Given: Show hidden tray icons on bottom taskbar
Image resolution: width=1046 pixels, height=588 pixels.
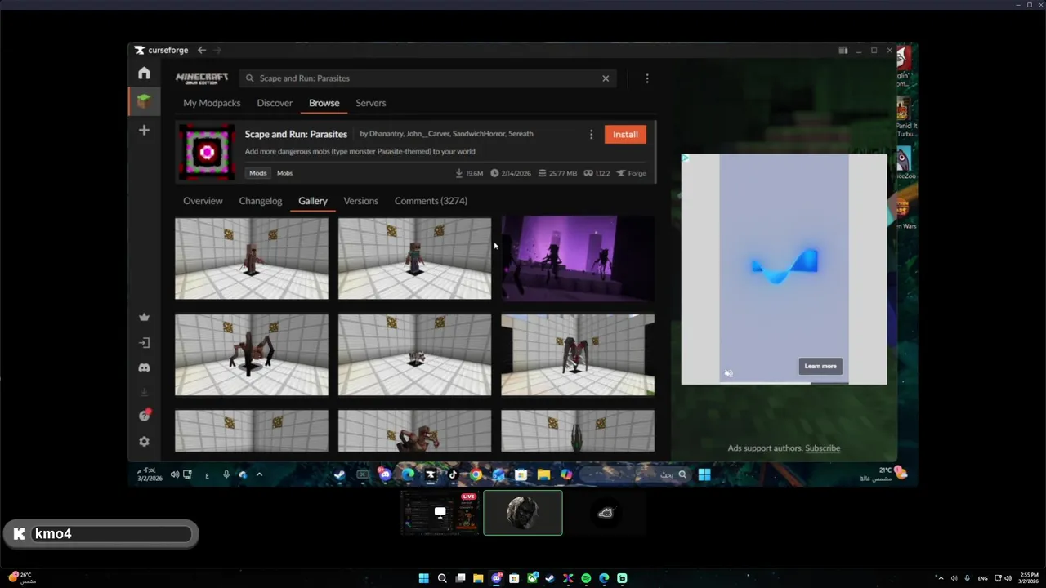Looking at the screenshot, I should [x=940, y=578].
